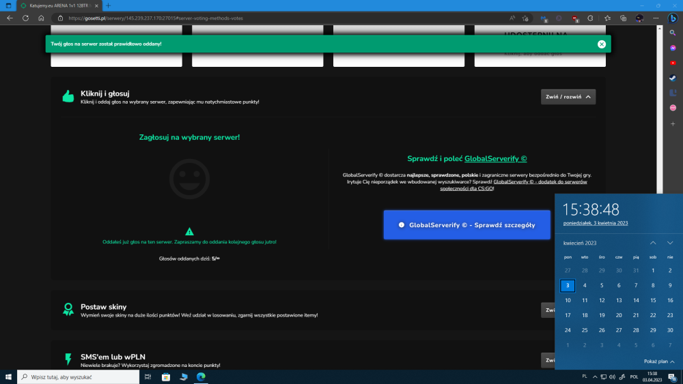Close the green vote confirmation banner

602,44
